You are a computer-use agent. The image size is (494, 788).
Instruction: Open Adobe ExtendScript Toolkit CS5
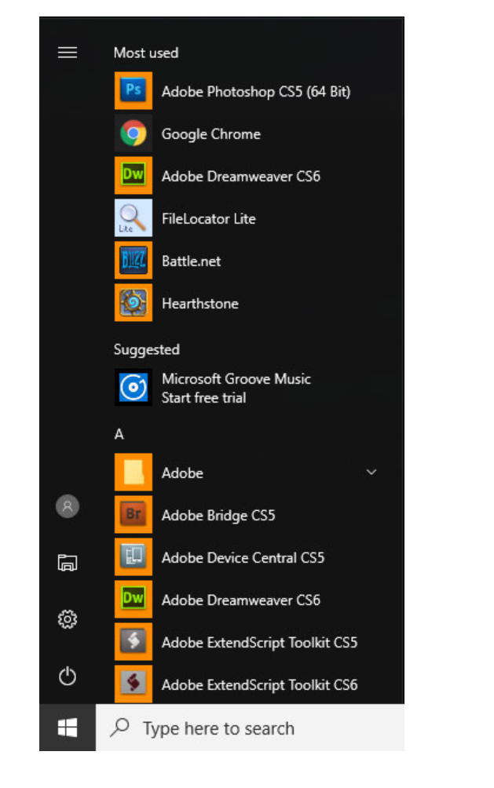(258, 643)
